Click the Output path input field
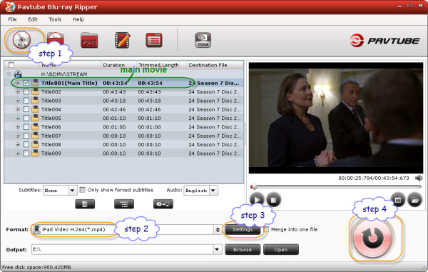The height and width of the screenshot is (272, 428). [123, 249]
